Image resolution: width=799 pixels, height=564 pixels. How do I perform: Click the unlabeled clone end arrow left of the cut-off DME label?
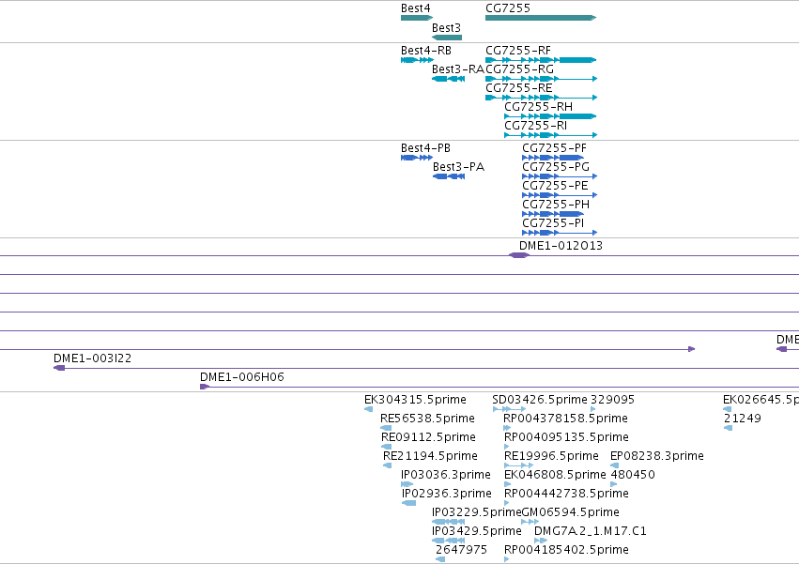691,349
